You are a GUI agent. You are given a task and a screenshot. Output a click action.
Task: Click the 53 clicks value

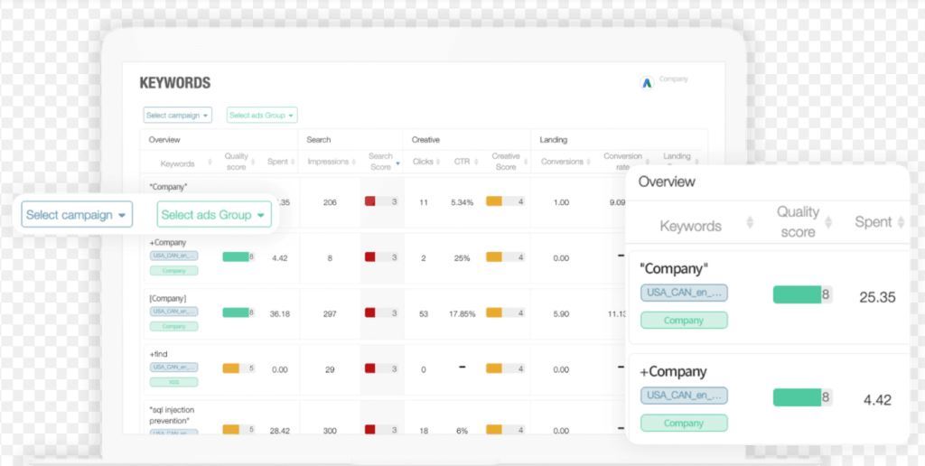(x=424, y=313)
